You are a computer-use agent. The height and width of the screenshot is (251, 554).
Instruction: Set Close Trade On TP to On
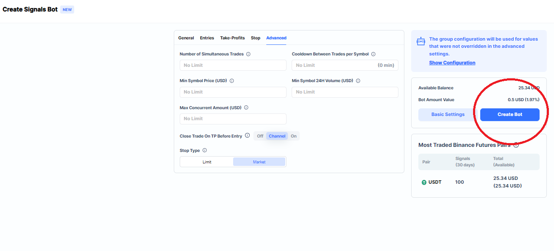pyautogui.click(x=293, y=136)
